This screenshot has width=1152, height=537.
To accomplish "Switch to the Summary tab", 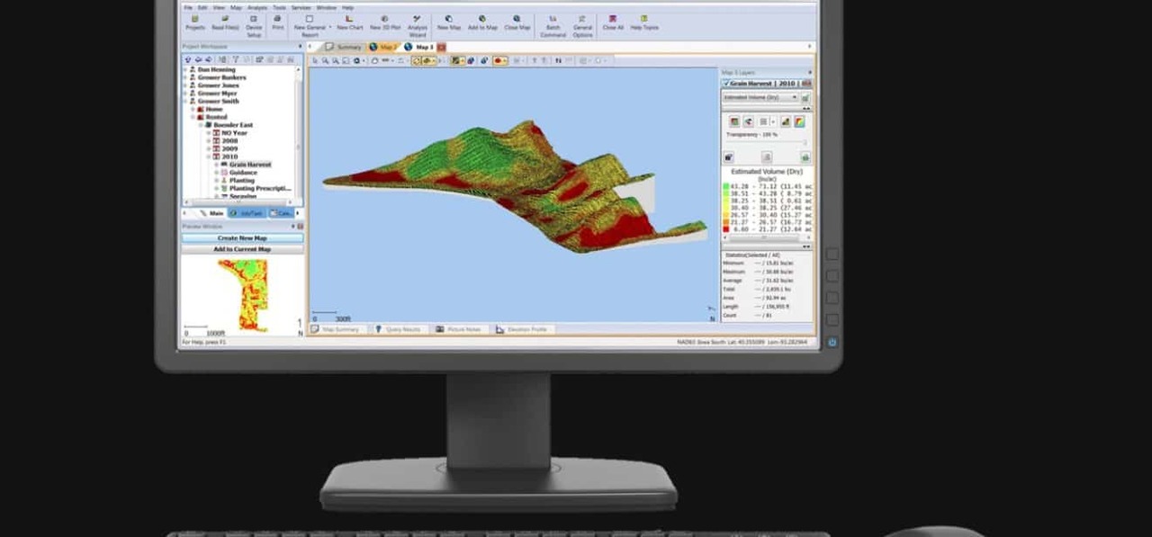I will coord(344,47).
